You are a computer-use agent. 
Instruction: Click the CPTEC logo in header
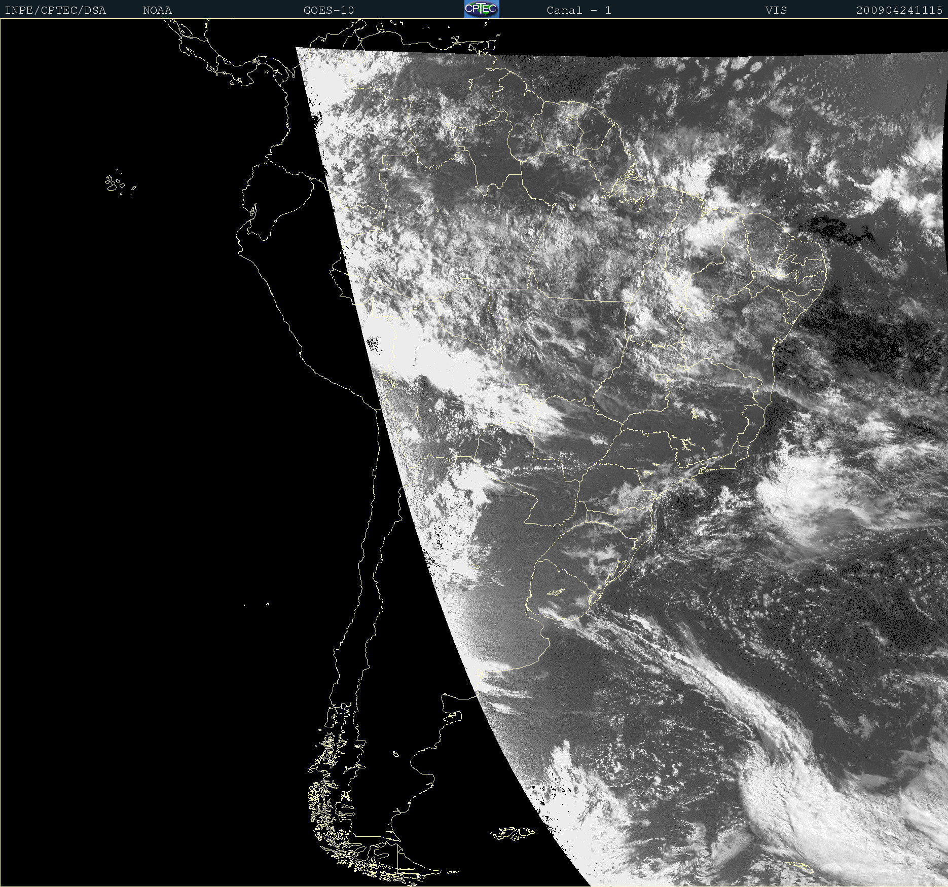coord(482,9)
